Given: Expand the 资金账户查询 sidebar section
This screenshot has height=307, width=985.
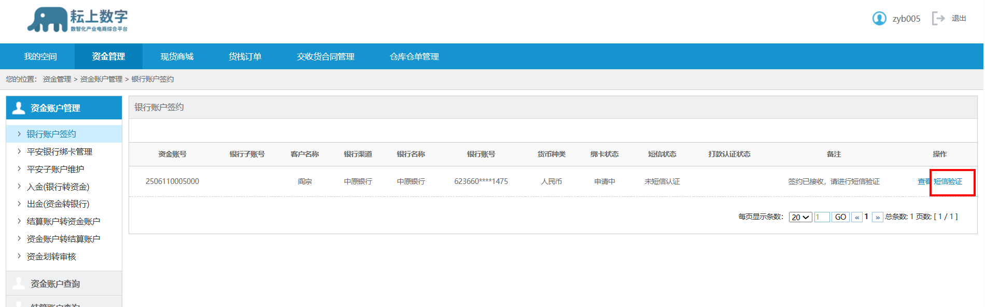Looking at the screenshot, I should pos(64,283).
